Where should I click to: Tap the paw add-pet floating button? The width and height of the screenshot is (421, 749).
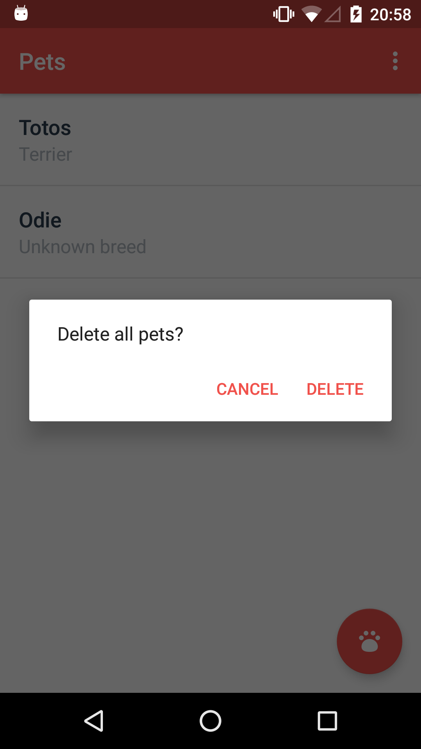tap(370, 641)
